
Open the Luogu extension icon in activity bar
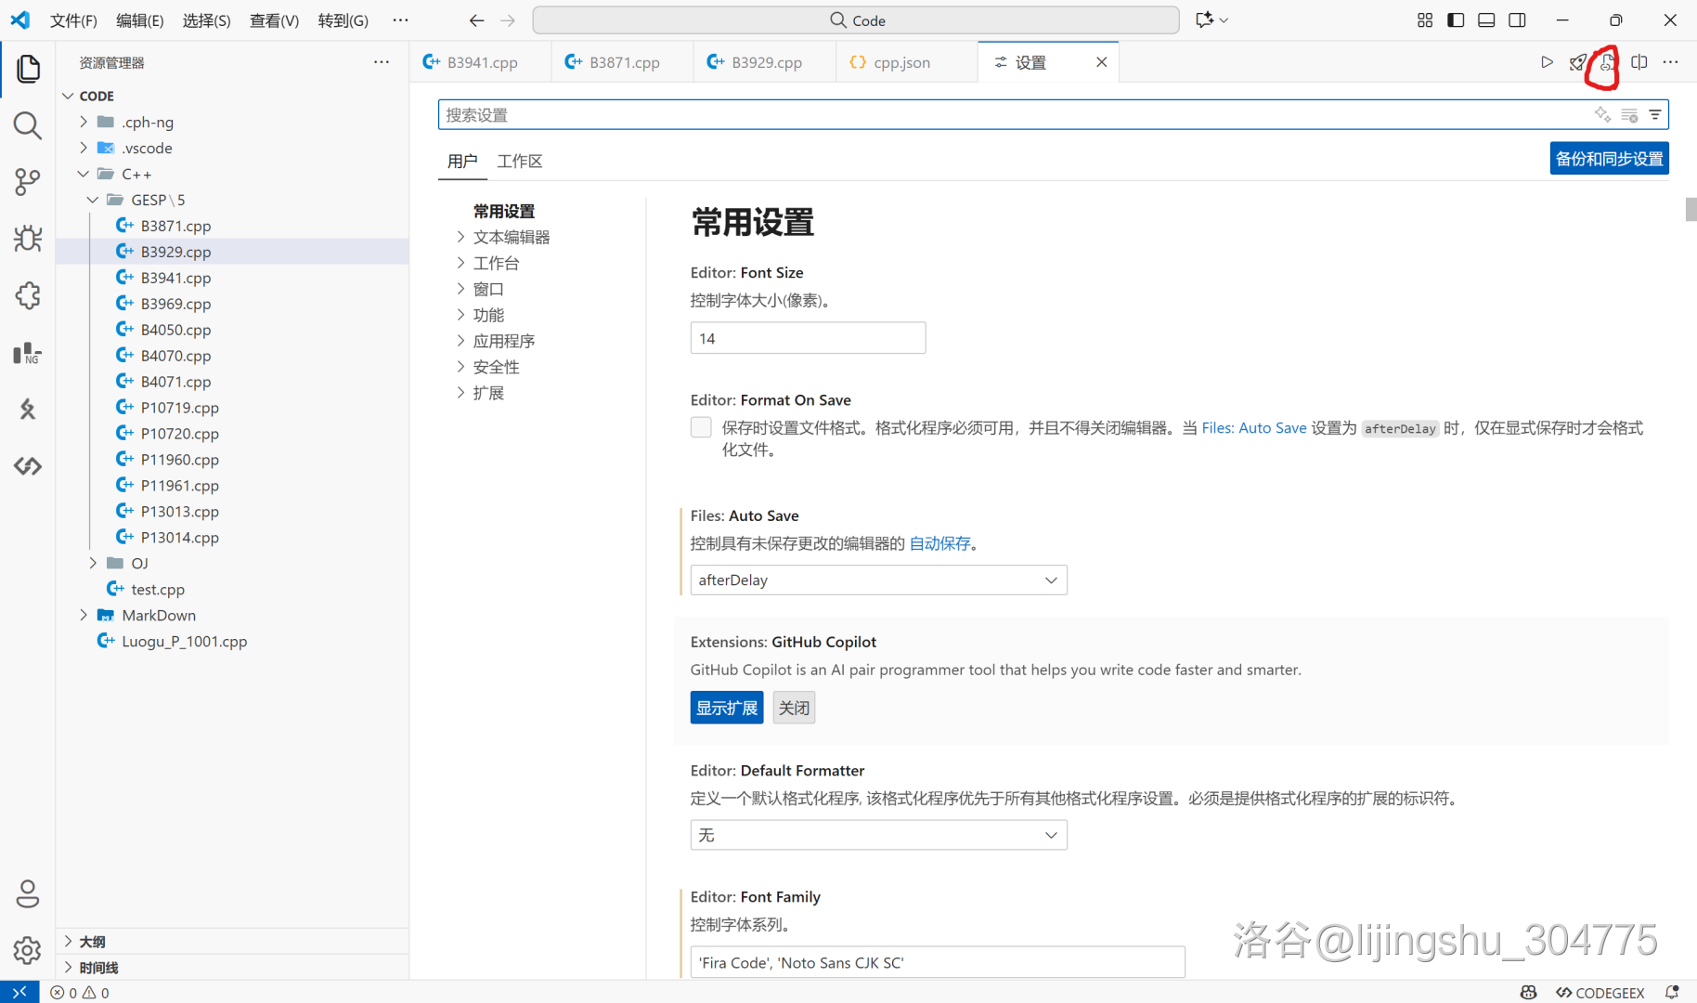(28, 410)
